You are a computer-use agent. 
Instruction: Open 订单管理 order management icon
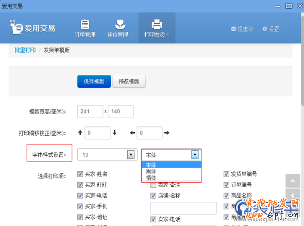coord(85,24)
